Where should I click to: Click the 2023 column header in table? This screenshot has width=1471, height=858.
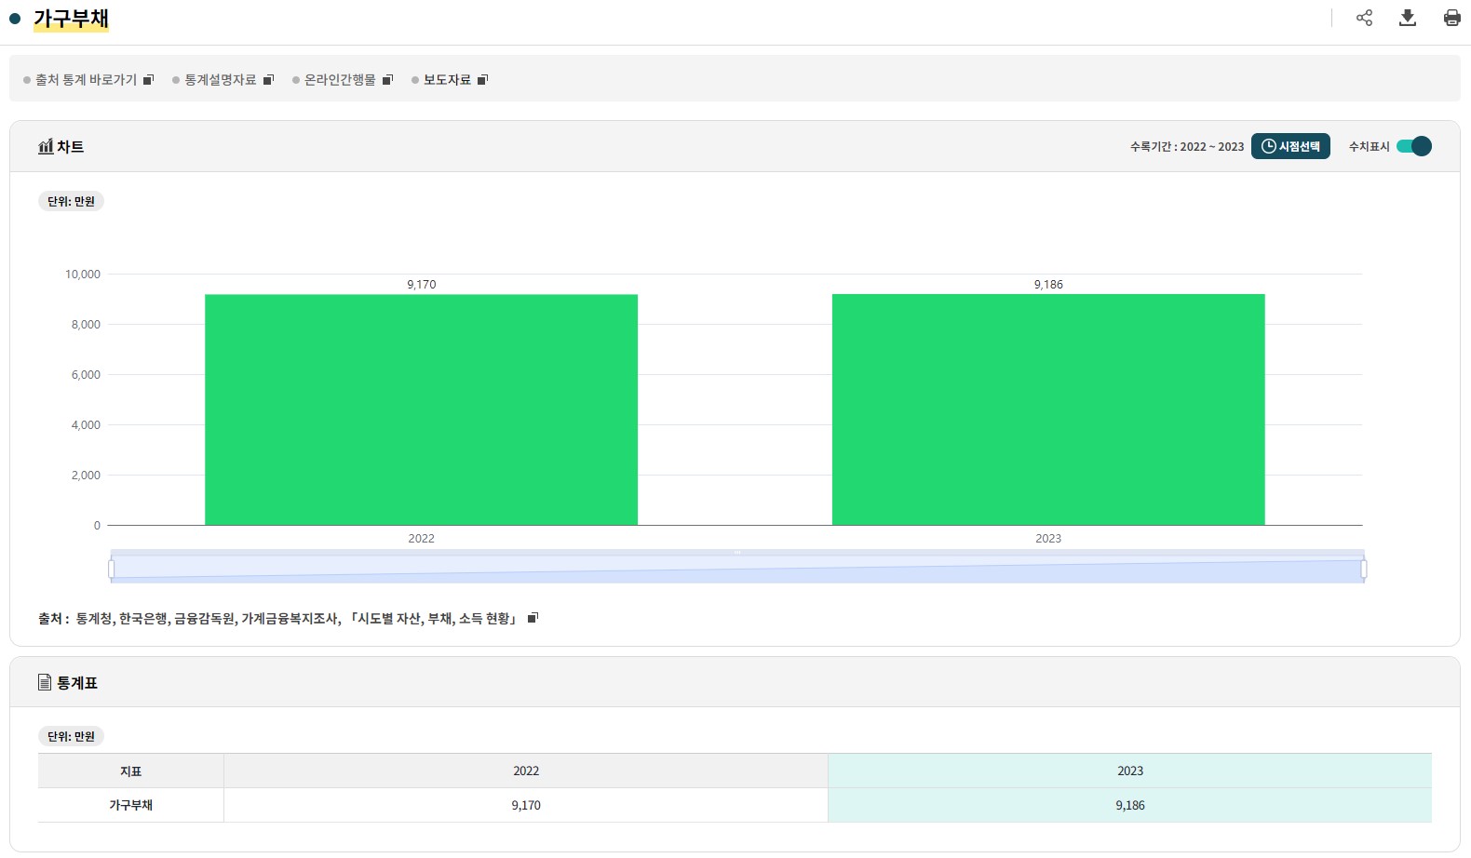click(1130, 771)
